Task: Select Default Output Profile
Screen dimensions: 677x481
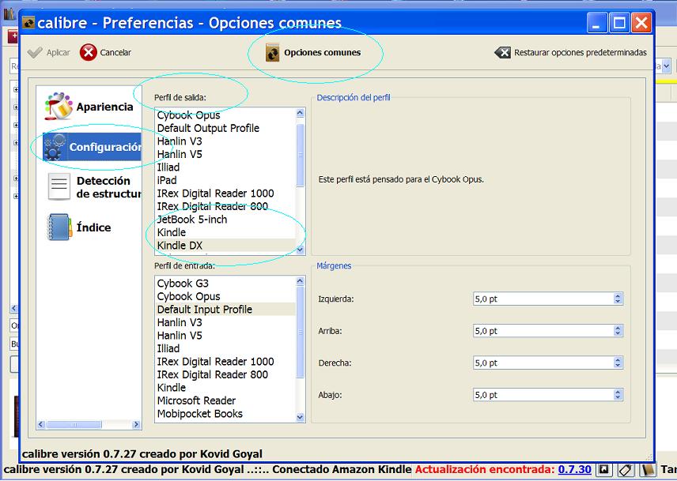Action: click(x=225, y=128)
